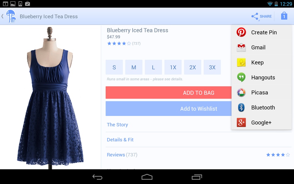Tap the Android back navigation button
294x184 pixels.
pos(97,177)
